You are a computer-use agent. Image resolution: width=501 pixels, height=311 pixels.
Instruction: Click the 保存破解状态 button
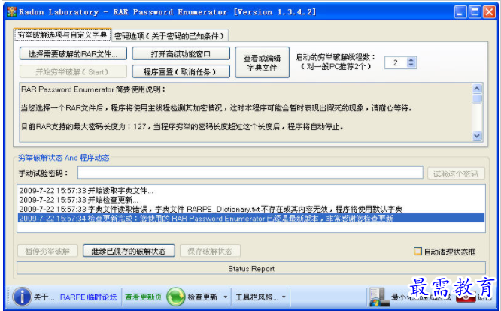210,251
